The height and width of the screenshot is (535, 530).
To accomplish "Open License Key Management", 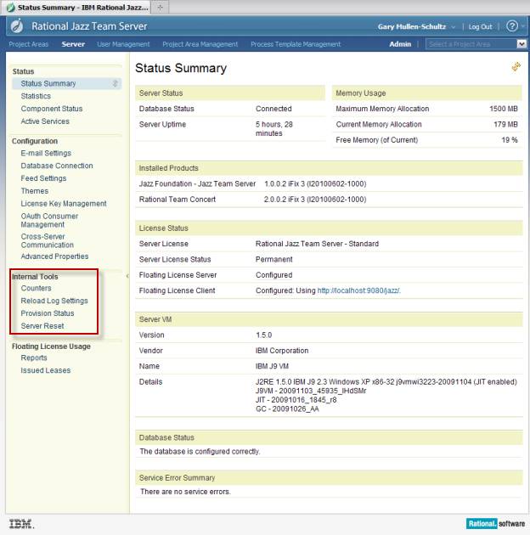I will [x=64, y=204].
